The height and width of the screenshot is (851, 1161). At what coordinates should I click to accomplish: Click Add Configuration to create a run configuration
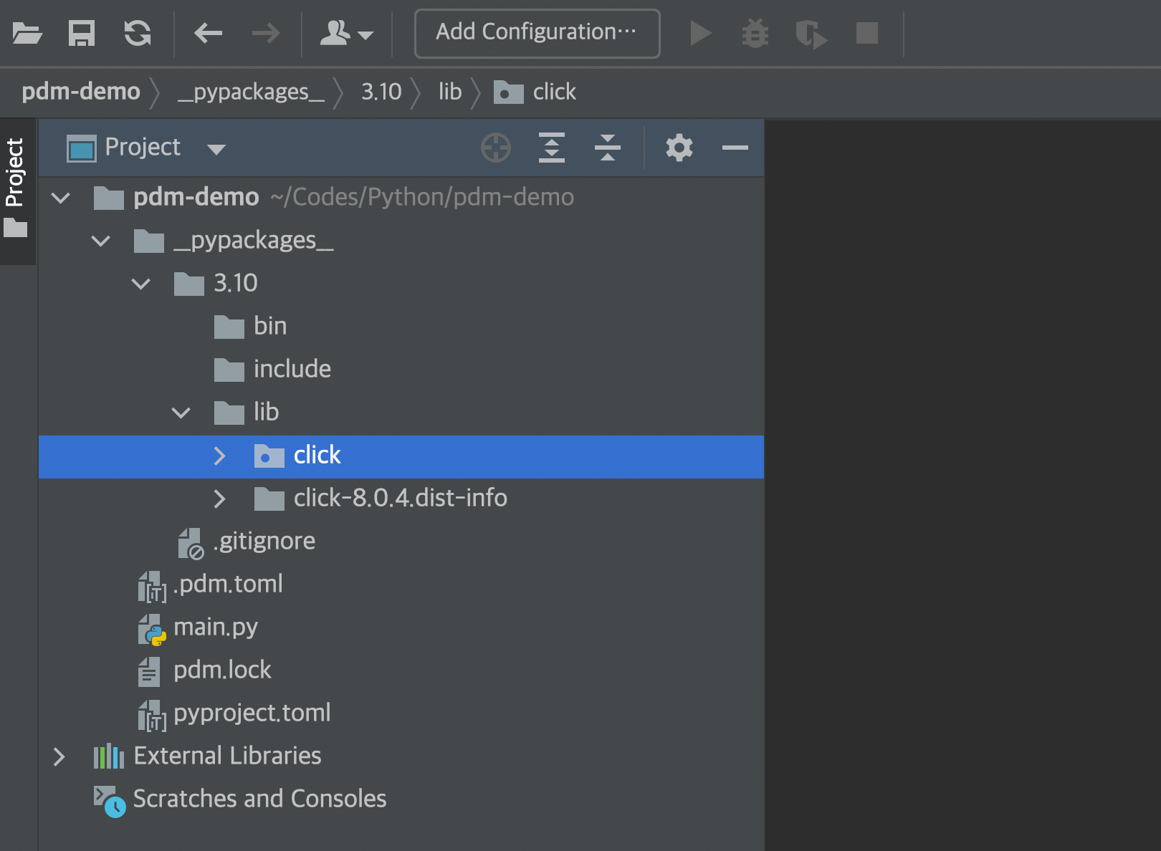[x=536, y=32]
